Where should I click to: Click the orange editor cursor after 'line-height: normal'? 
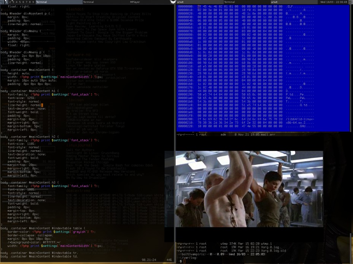(42, 105)
